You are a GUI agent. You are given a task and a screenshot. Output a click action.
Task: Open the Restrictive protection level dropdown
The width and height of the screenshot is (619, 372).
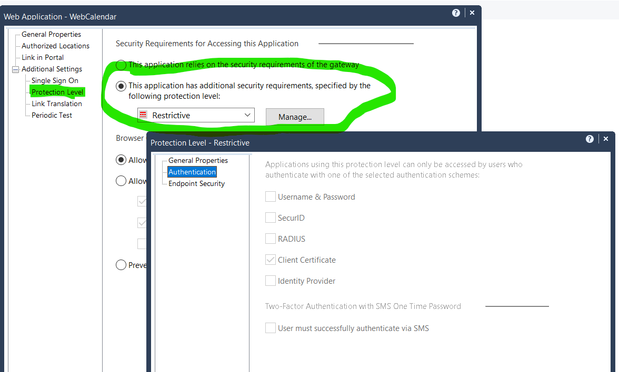pyautogui.click(x=247, y=115)
